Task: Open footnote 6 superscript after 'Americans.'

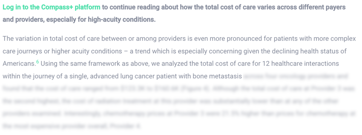Action: tap(37, 62)
